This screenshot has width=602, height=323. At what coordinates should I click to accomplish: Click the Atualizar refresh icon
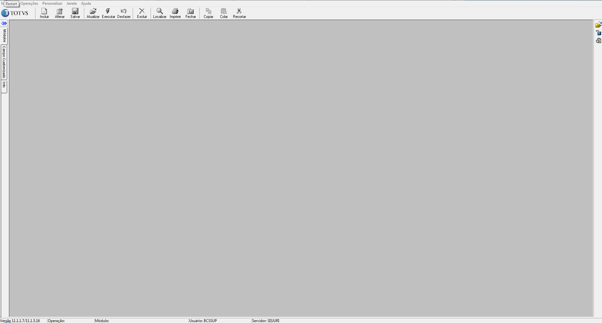click(x=93, y=13)
